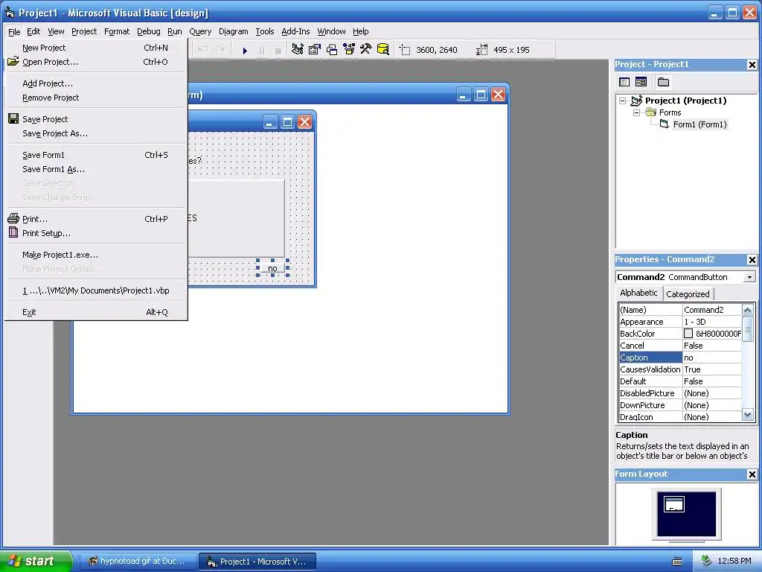Click the Start (run) toolbar button

click(x=245, y=50)
